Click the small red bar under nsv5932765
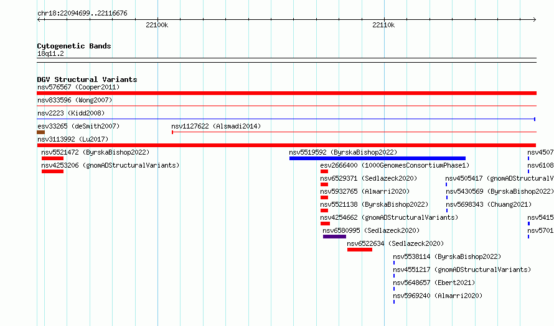 point(324,197)
